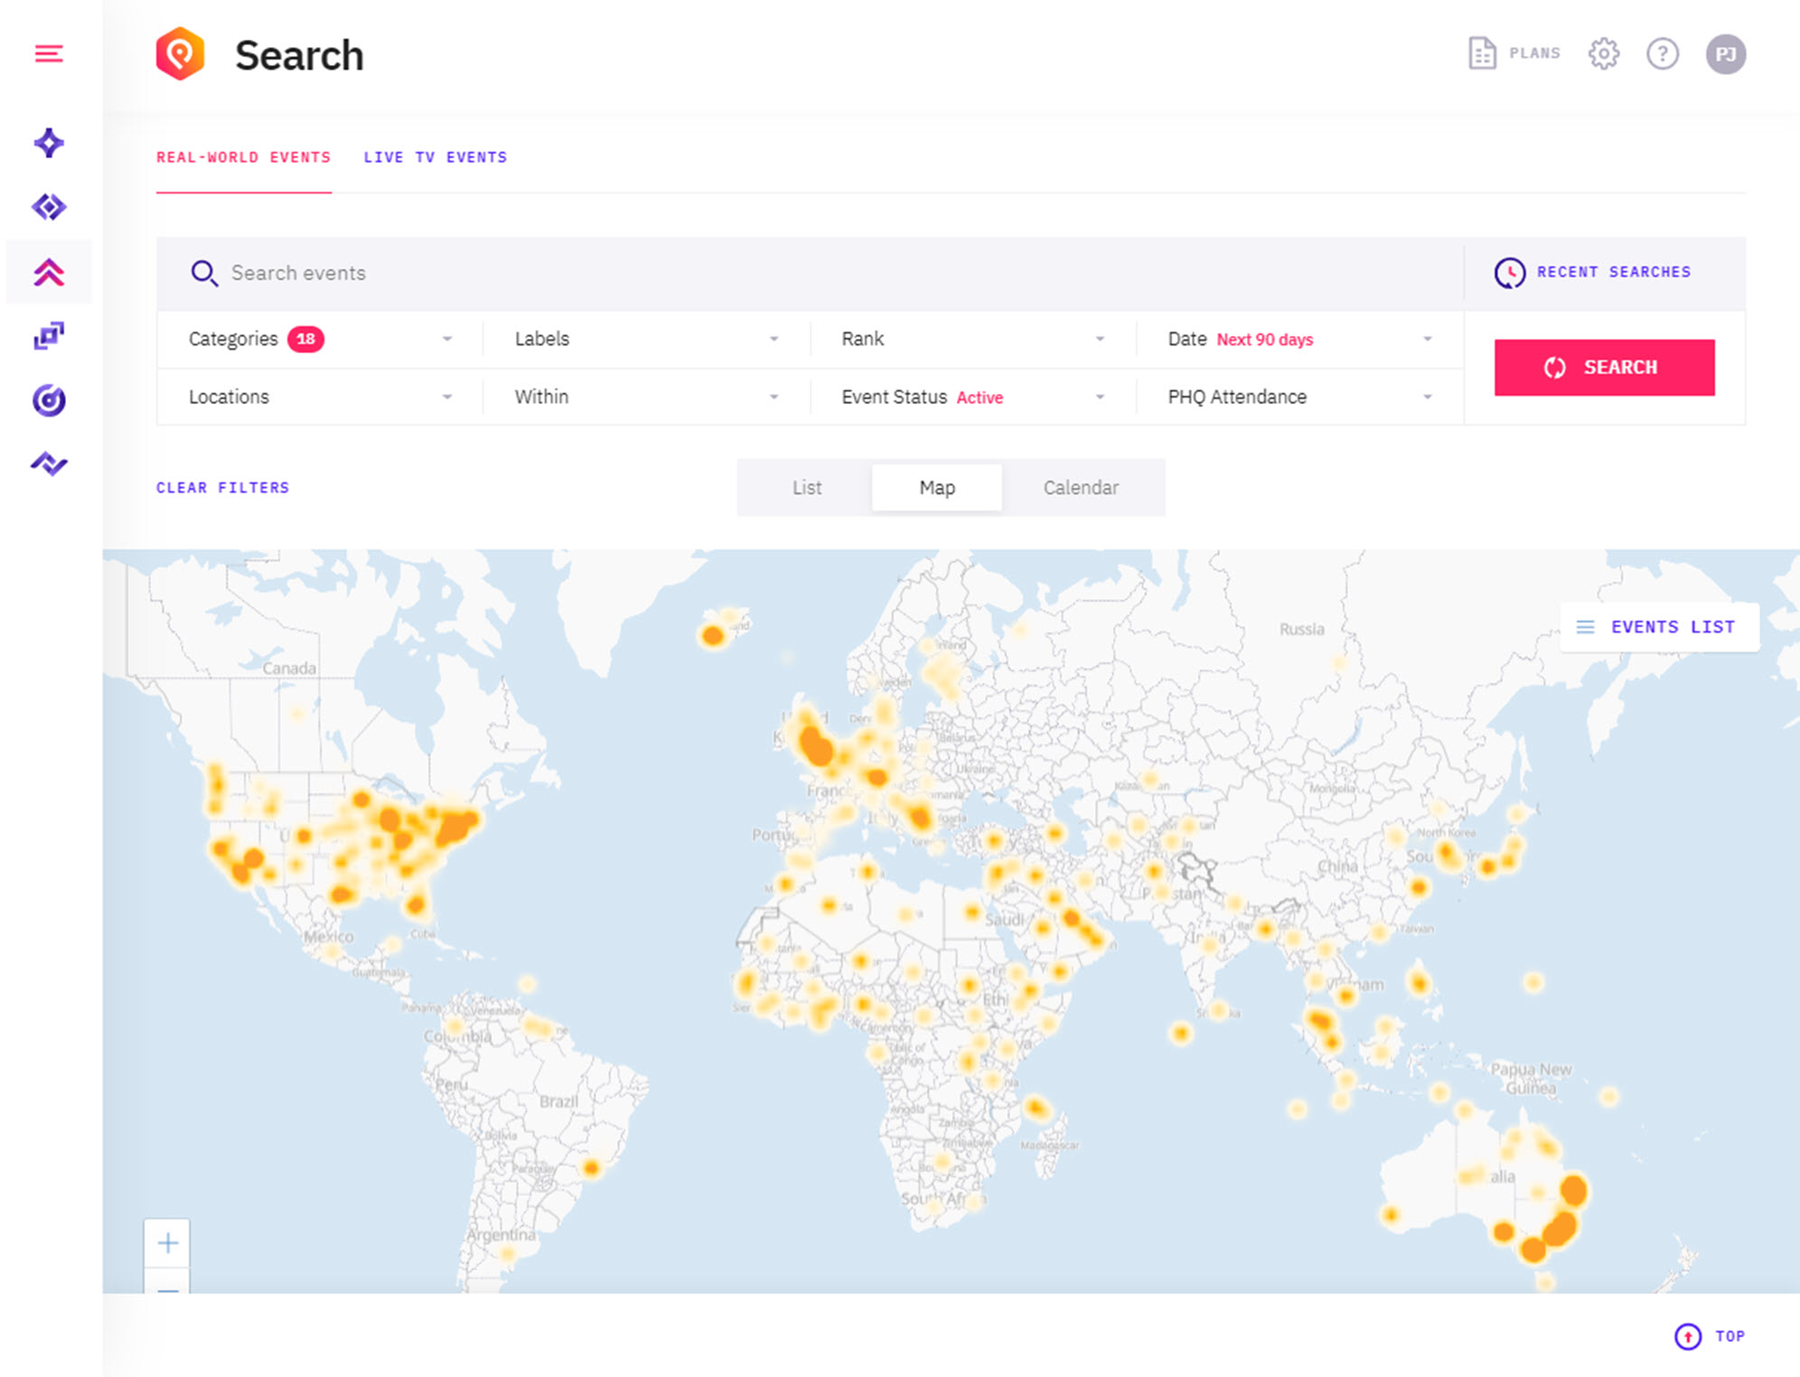Switch to Calendar view
Image resolution: width=1800 pixels, height=1377 pixels.
[x=1081, y=488]
